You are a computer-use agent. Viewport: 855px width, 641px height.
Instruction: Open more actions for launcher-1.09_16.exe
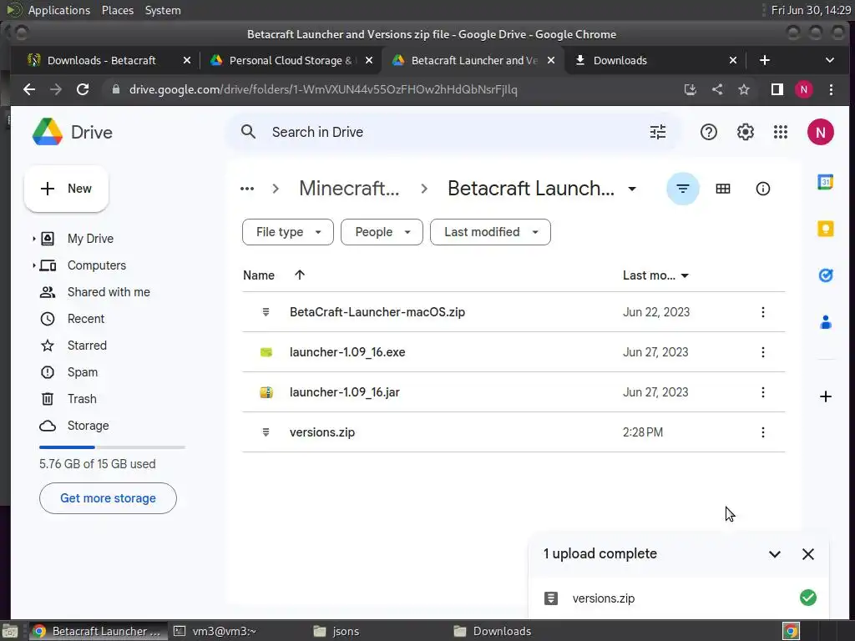(x=762, y=352)
